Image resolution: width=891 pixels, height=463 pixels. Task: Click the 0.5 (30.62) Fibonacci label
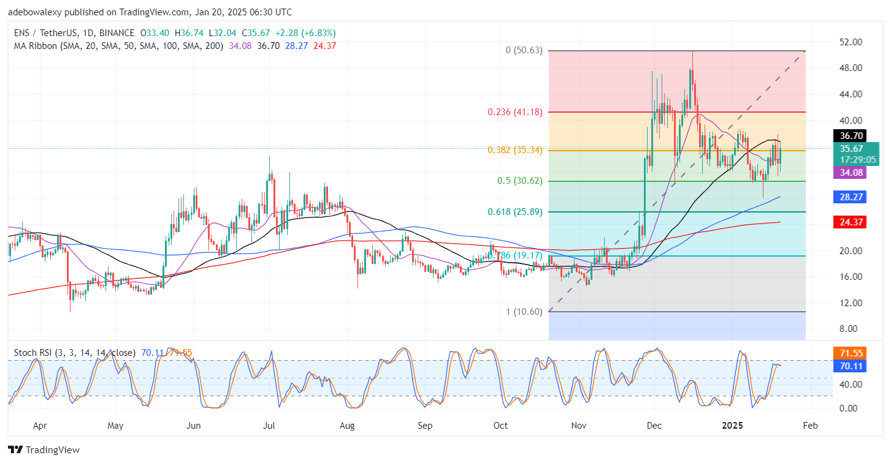pyautogui.click(x=521, y=181)
